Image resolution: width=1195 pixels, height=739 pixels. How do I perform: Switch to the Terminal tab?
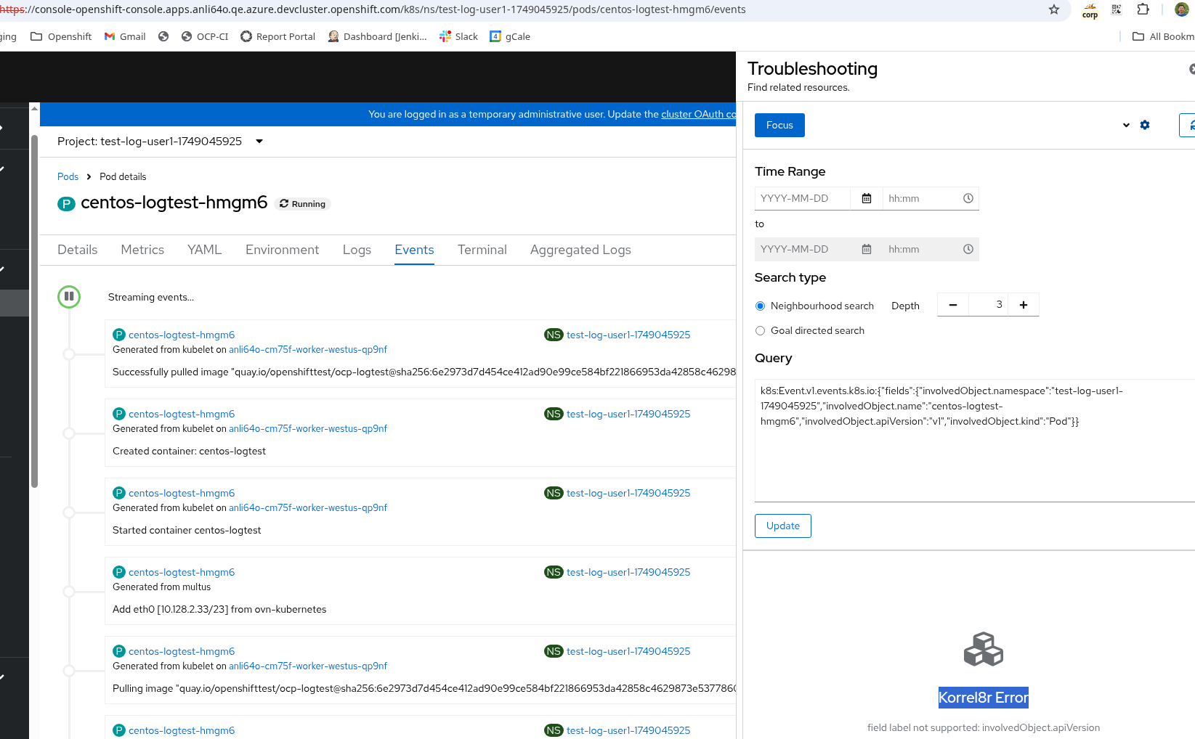click(482, 250)
